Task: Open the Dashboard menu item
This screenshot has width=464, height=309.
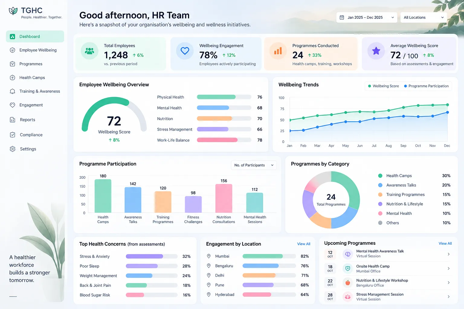Action: (x=35, y=37)
